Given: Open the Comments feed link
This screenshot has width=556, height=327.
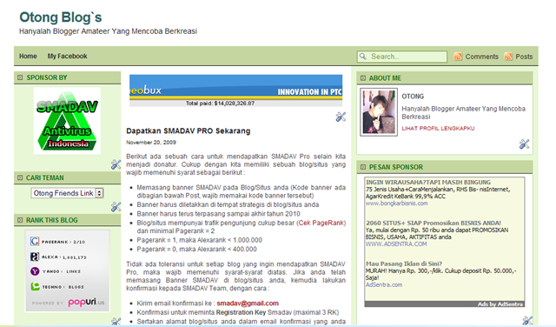Looking at the screenshot, I should point(481,57).
